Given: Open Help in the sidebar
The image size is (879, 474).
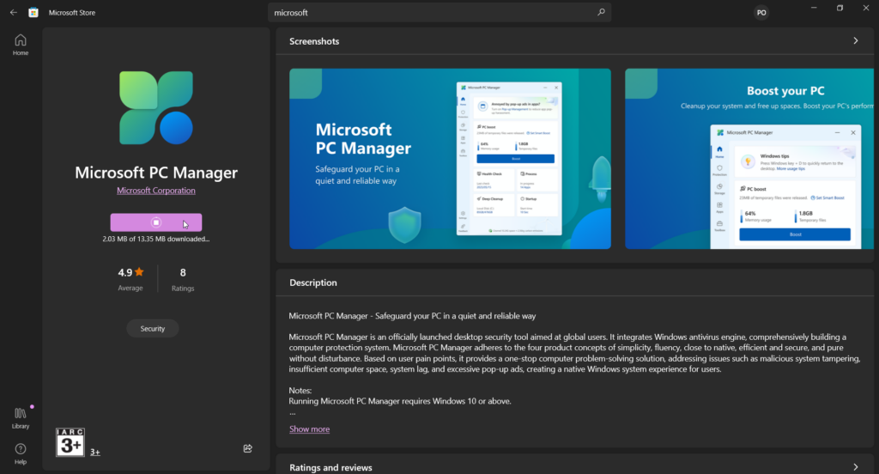Looking at the screenshot, I should click(x=21, y=453).
